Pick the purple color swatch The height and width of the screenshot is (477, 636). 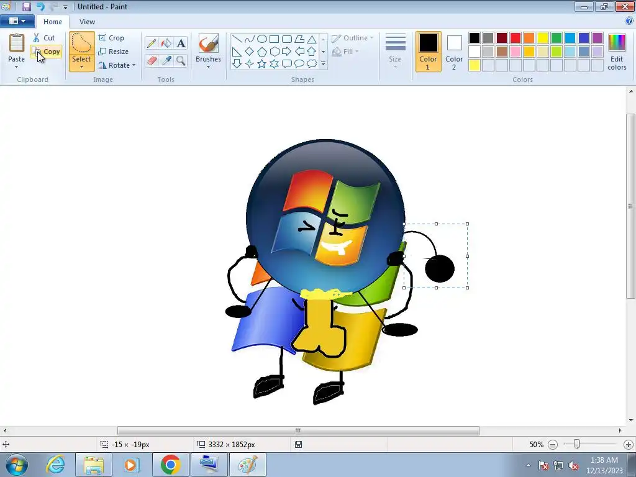click(x=597, y=38)
